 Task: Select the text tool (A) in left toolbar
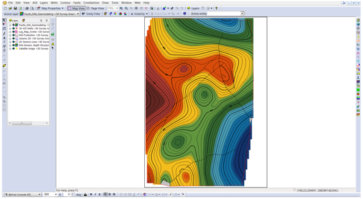[4, 38]
